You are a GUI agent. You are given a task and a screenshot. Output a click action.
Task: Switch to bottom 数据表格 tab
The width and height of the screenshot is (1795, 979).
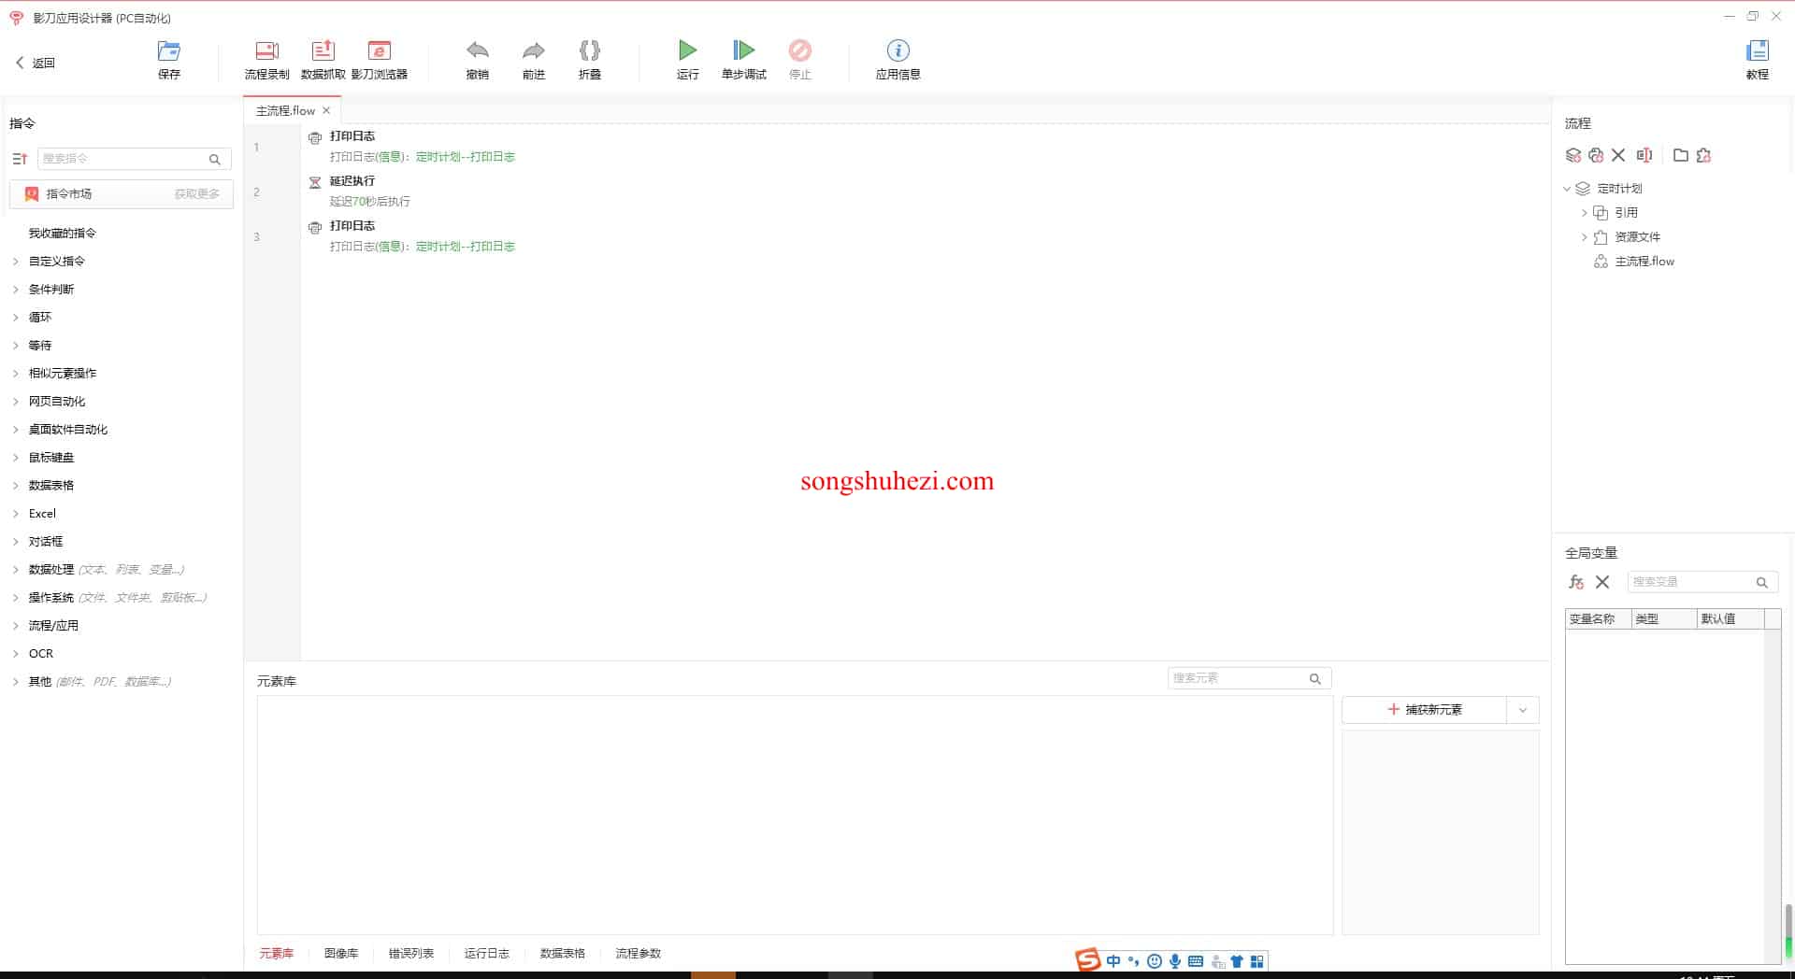563,954
